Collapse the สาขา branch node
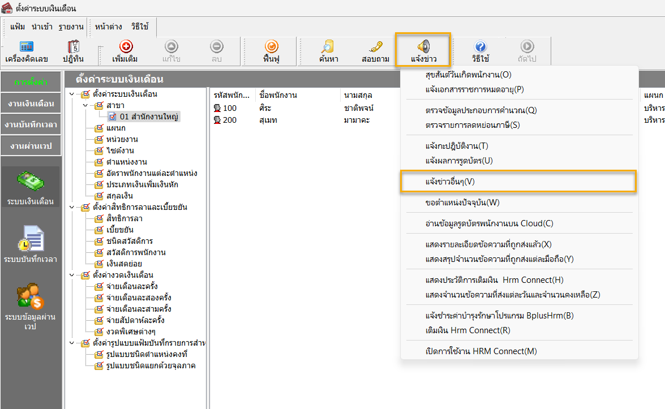The width and height of the screenshot is (665, 409). [x=85, y=105]
